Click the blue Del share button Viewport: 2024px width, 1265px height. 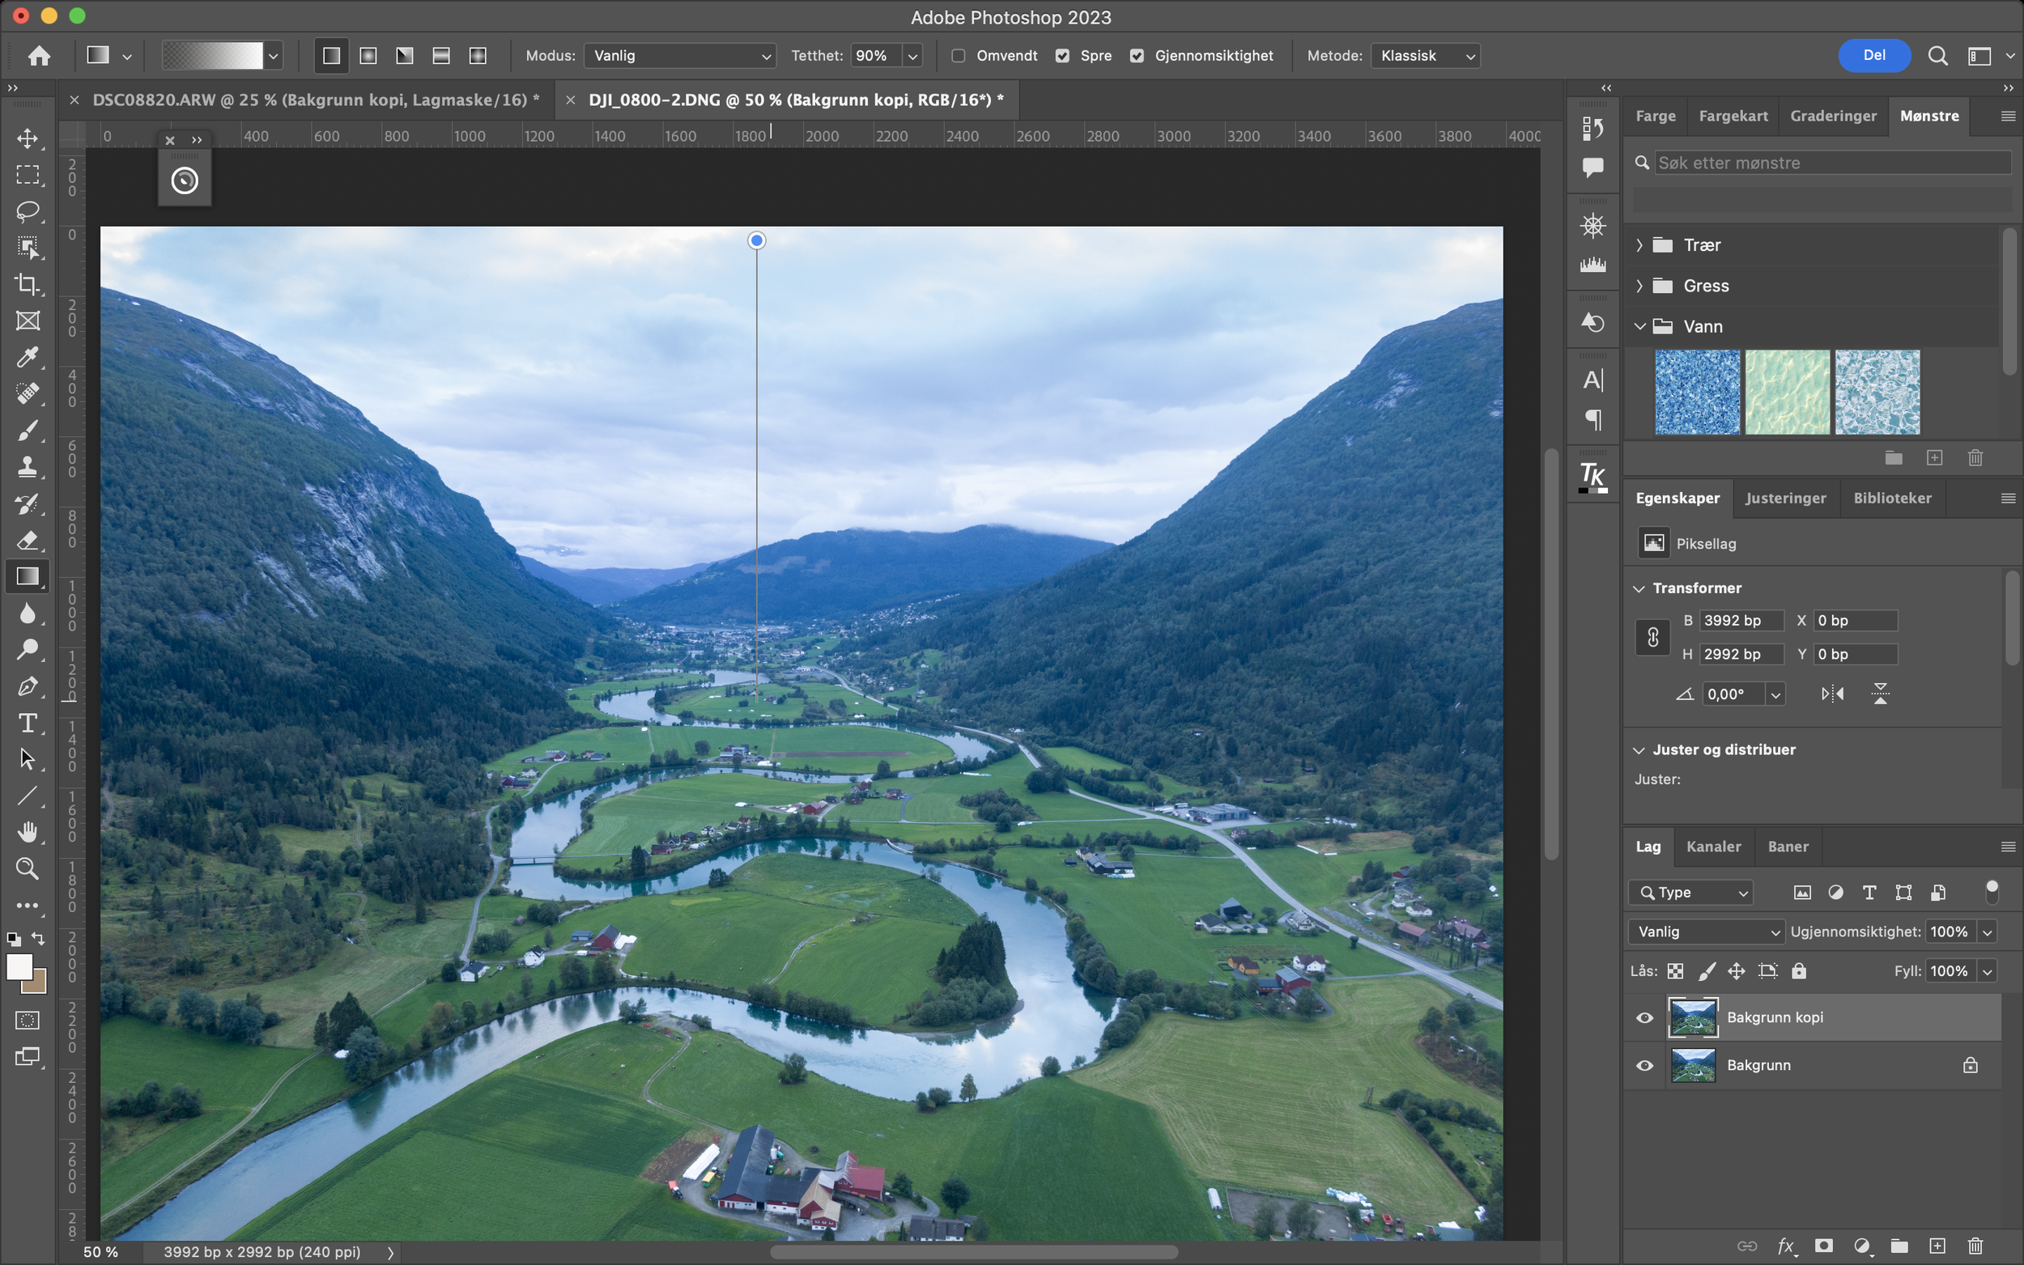[1873, 55]
